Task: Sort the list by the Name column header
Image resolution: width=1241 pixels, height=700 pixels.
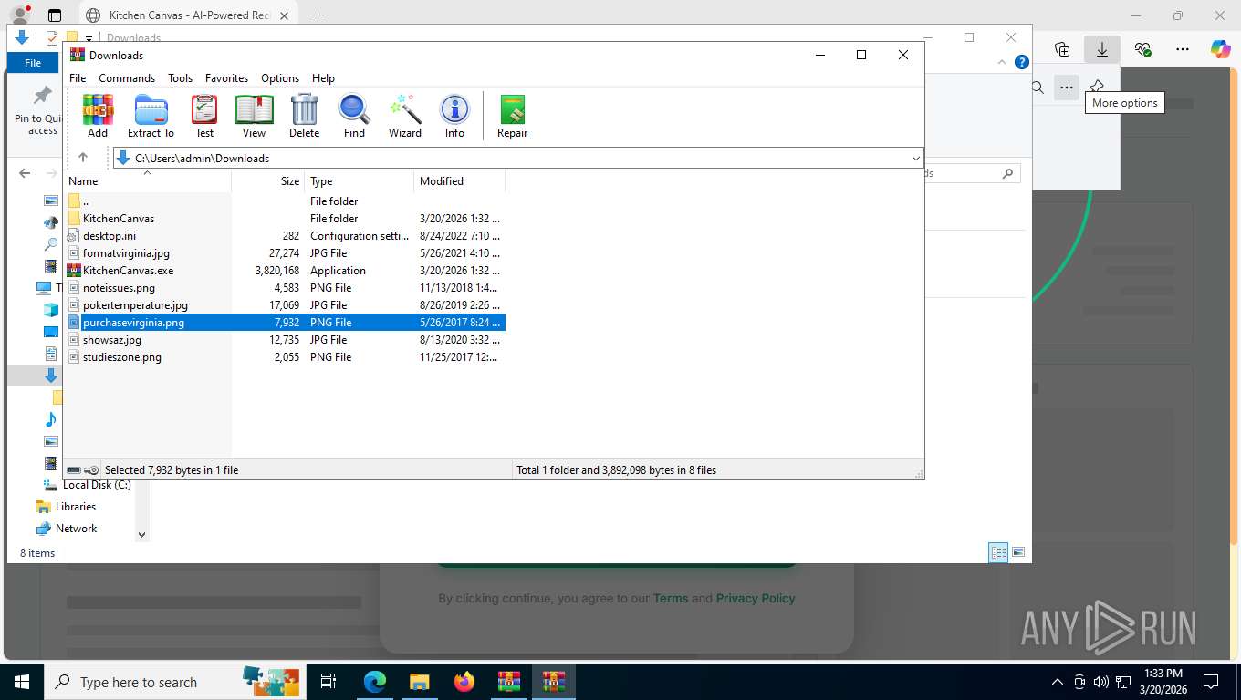Action: (x=148, y=181)
